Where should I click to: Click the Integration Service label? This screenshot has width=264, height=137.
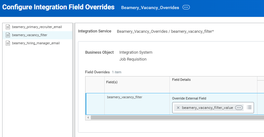95,31
